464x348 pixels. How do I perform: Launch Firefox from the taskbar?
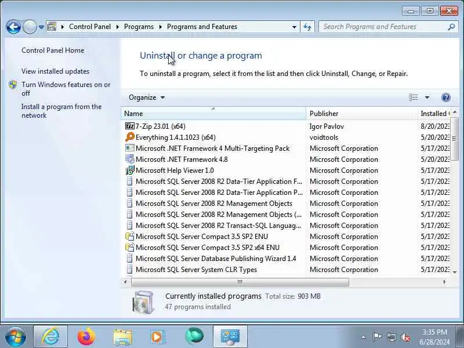coord(86,336)
